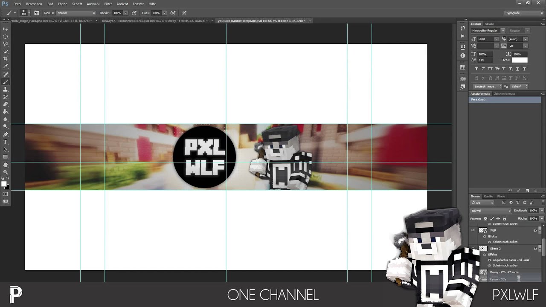Screen dimensions: 546x307
Task: Collapse the WLF layer effects arrow
Action: 540,230
